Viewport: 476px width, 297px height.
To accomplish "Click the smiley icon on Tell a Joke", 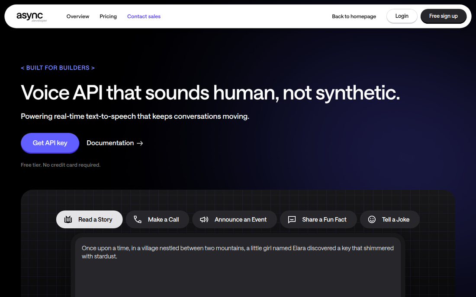I will (x=372, y=219).
